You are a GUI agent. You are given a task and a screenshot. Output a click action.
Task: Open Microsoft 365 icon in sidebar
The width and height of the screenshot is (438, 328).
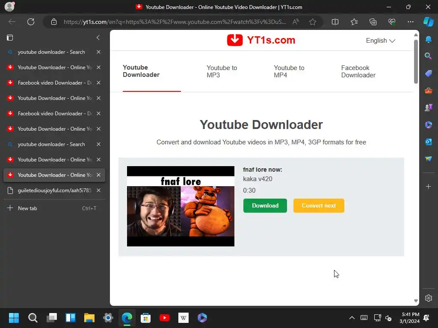[429, 125]
